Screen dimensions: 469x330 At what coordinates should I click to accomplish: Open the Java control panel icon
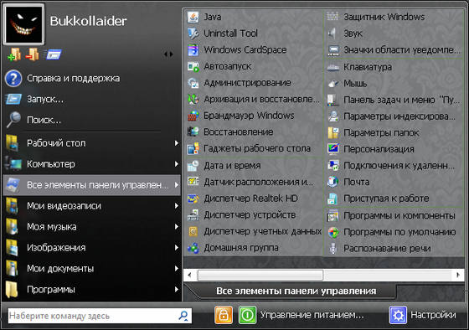pyautogui.click(x=193, y=17)
